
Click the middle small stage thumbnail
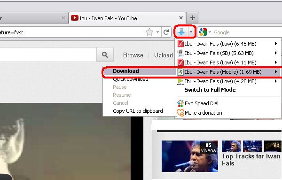252,146
